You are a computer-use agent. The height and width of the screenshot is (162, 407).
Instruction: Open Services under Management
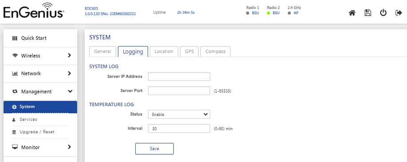(x=28, y=120)
